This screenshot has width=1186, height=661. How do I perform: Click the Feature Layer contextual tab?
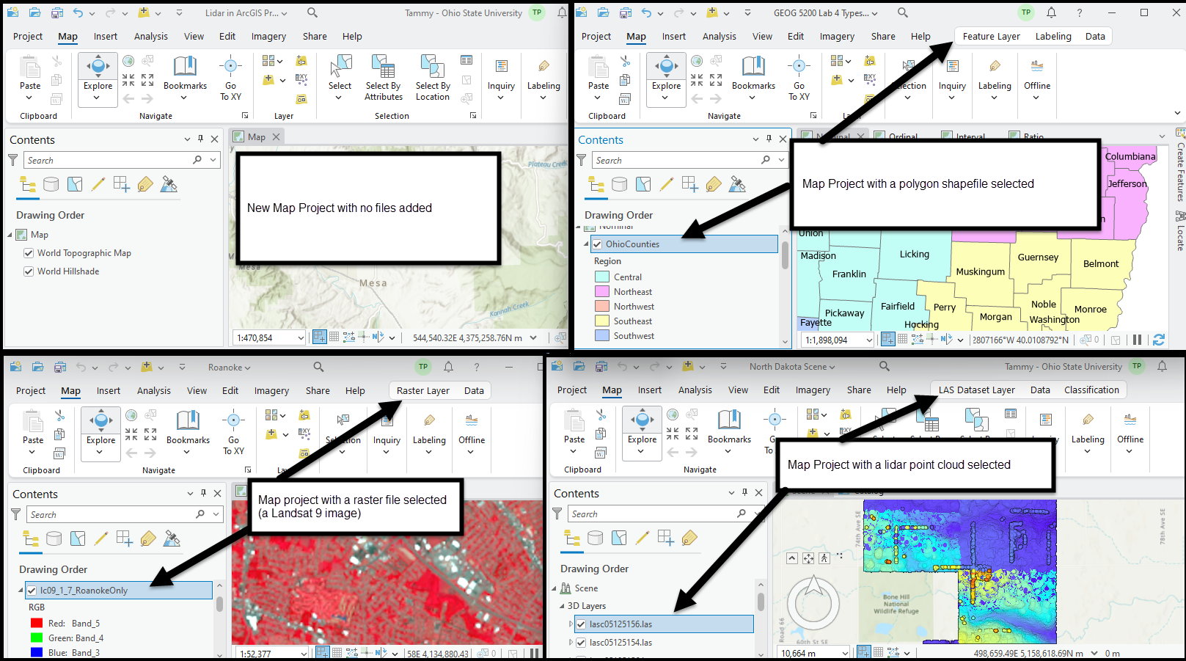click(x=991, y=37)
